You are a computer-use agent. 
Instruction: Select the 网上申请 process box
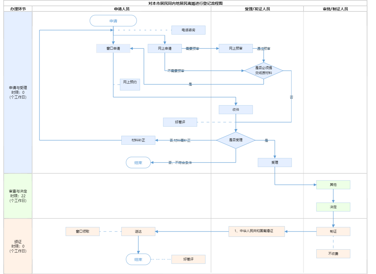[x=165, y=48]
